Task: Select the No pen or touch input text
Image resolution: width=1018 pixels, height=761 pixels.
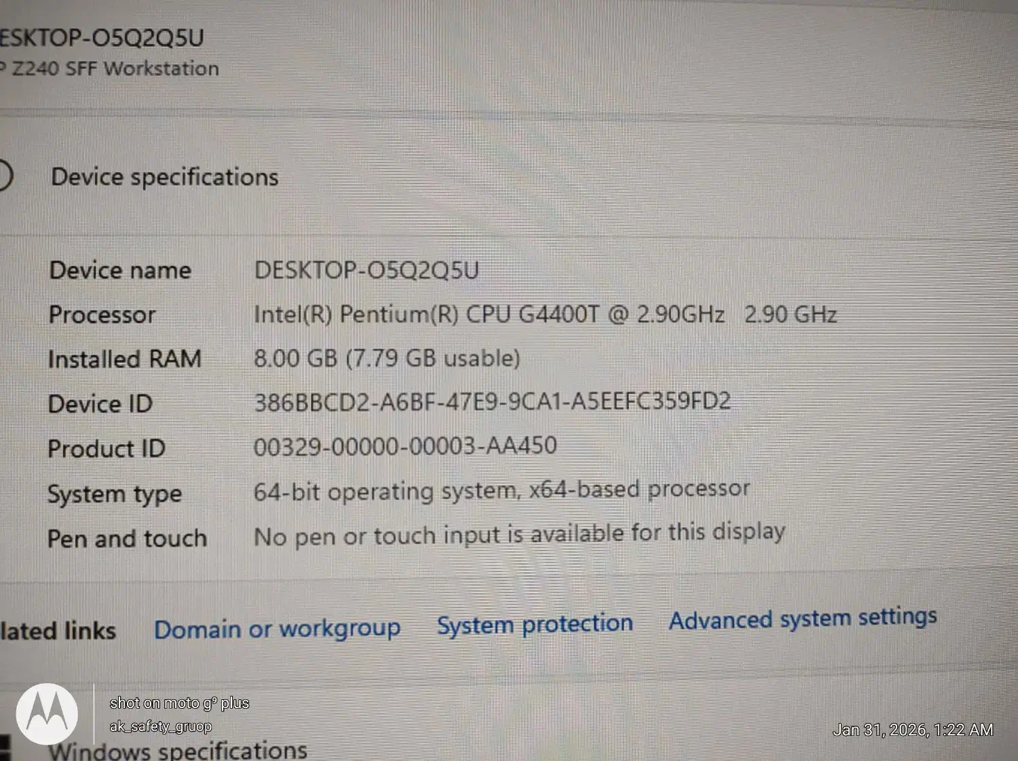Action: click(519, 534)
